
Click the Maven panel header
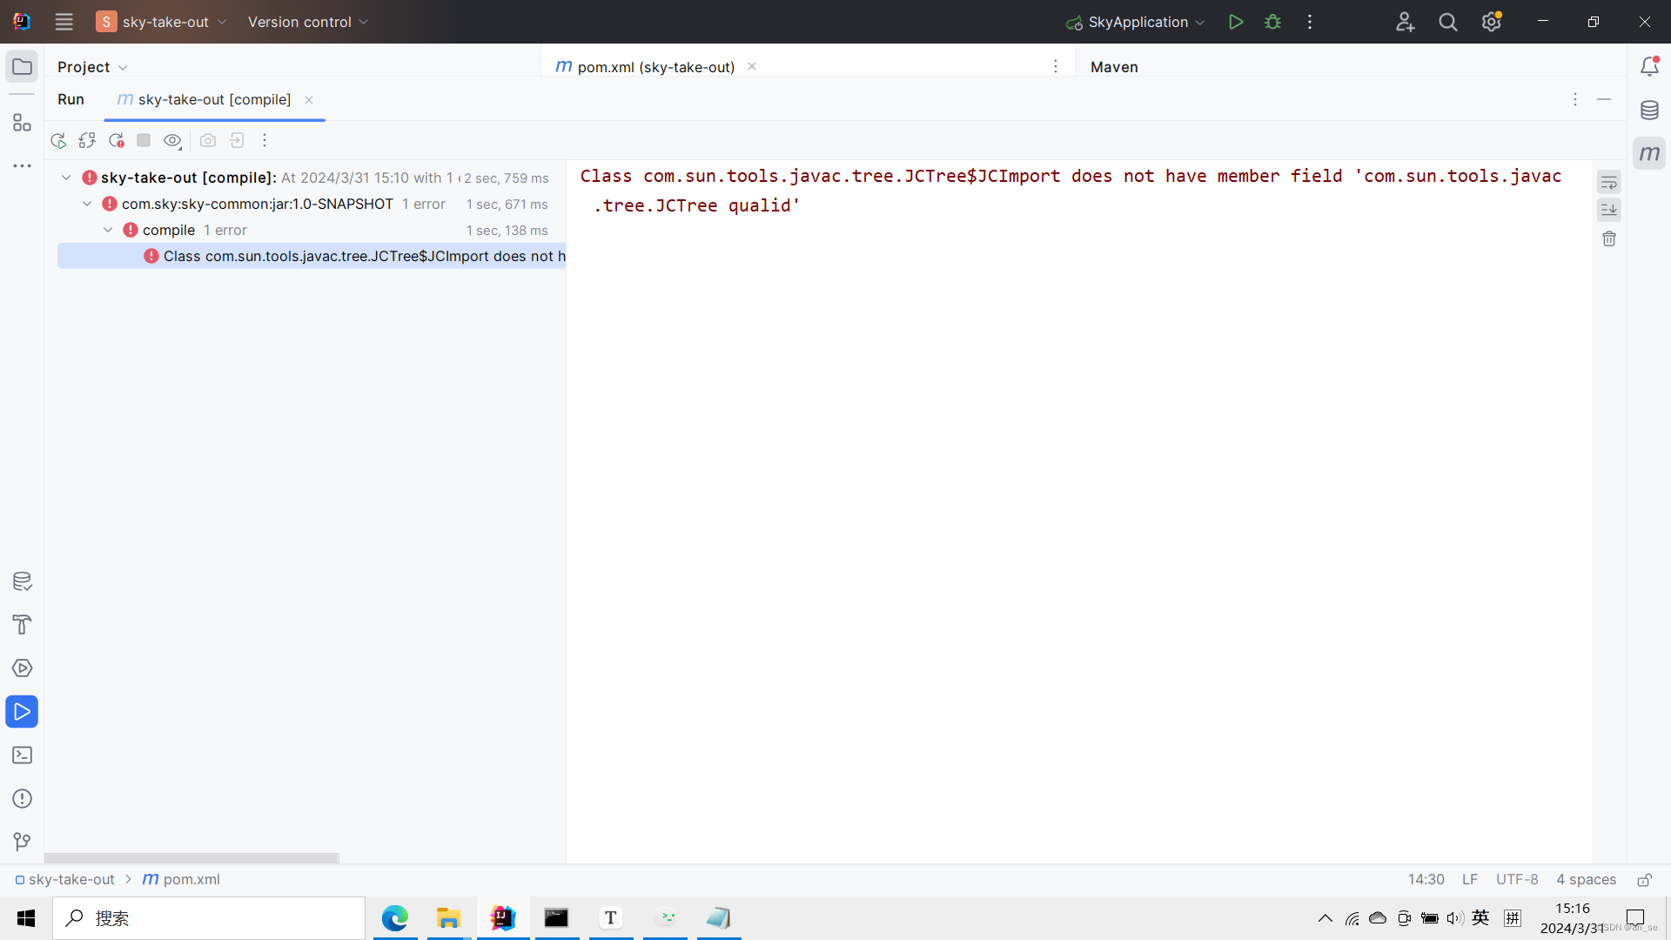[x=1114, y=67]
